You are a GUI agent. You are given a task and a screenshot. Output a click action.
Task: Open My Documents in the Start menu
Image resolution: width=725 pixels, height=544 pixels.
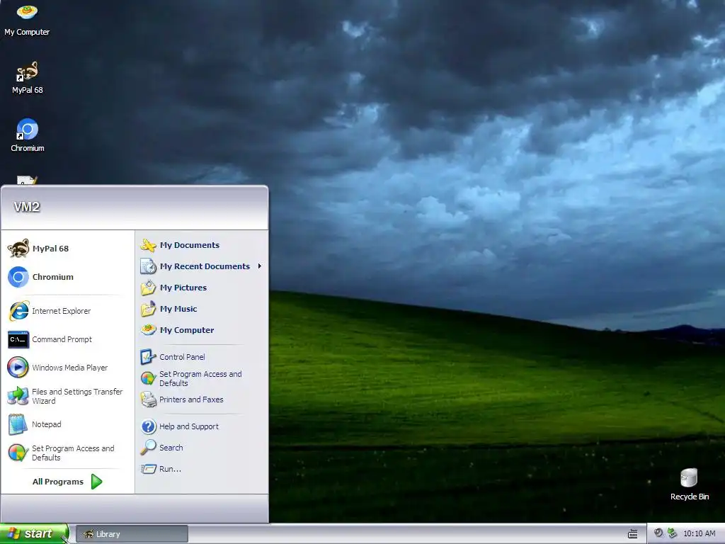point(202,245)
